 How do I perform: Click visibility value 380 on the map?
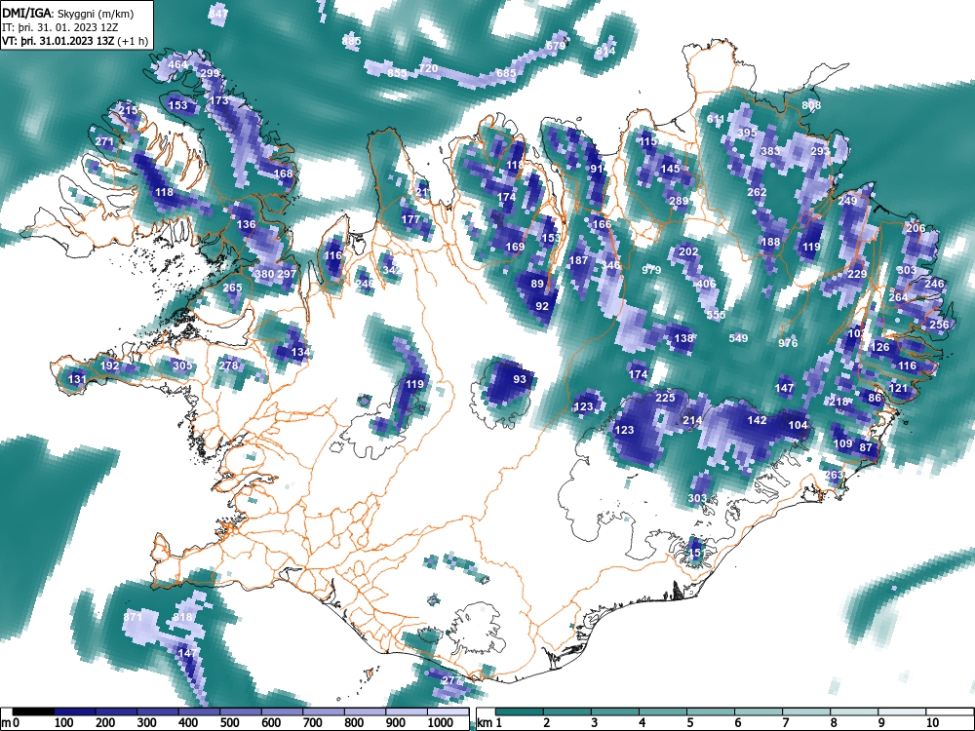(264, 274)
